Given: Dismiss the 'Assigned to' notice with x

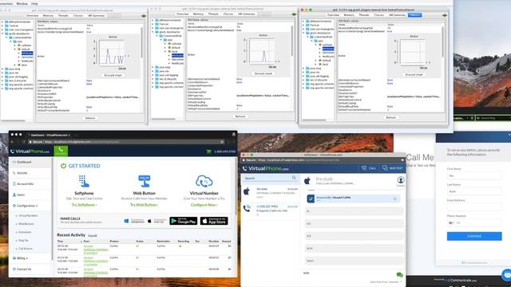Looking at the screenshot, I should click(395, 199).
